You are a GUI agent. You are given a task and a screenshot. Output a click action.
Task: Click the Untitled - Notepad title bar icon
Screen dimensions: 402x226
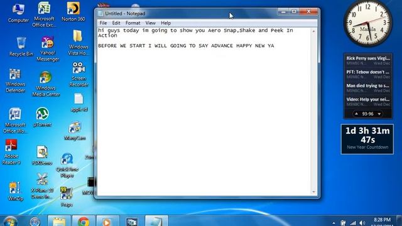[x=100, y=13]
